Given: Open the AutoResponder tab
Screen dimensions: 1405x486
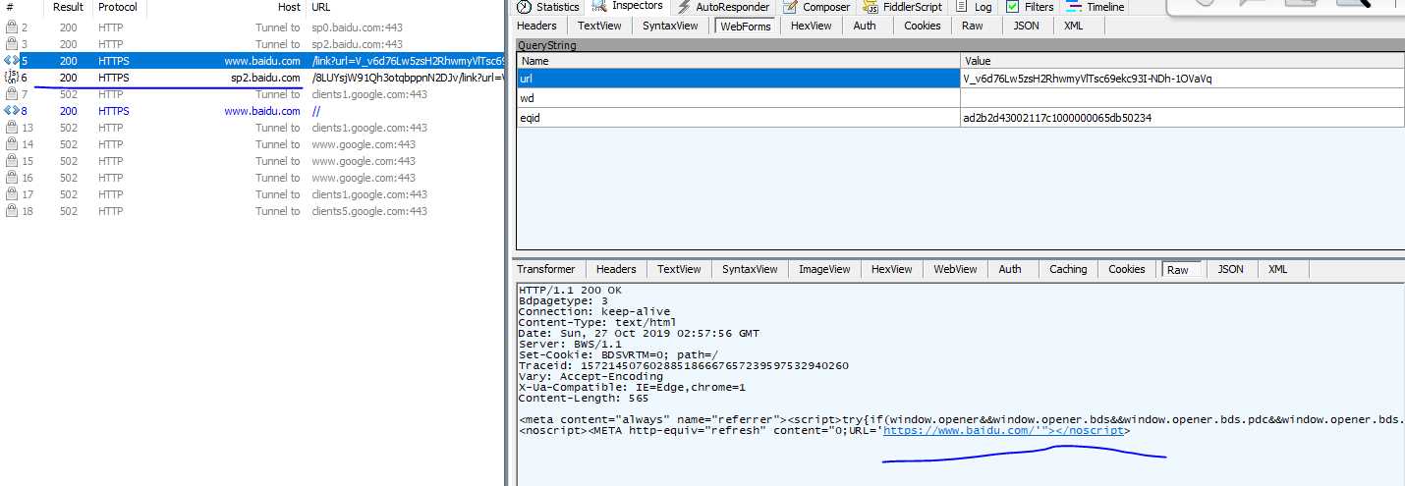Looking at the screenshot, I should [724, 7].
